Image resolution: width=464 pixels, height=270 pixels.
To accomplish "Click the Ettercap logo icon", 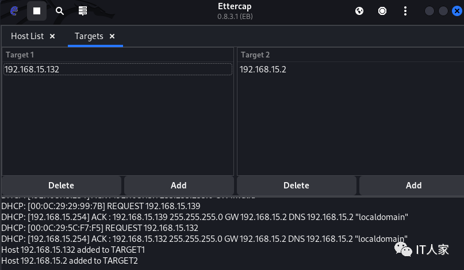I will 14,11.
